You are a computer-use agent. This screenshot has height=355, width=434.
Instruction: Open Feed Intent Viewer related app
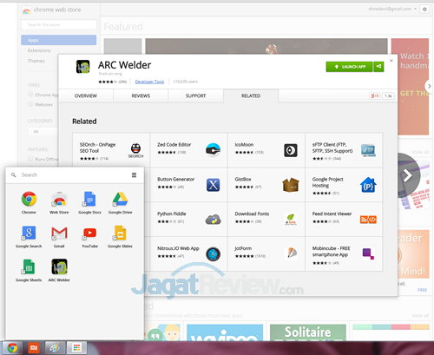(344, 219)
